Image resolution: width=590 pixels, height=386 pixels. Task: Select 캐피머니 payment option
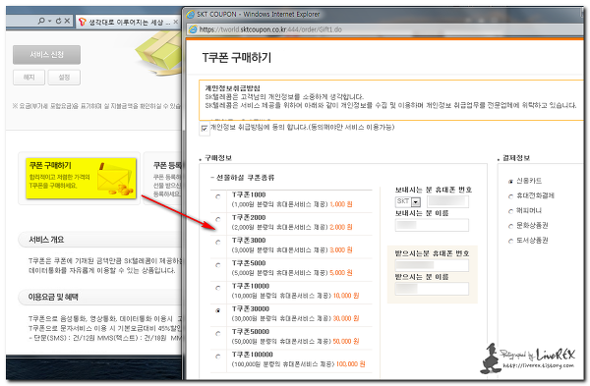coord(510,211)
